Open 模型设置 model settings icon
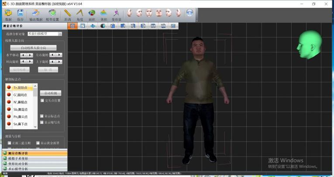 tap(52, 14)
